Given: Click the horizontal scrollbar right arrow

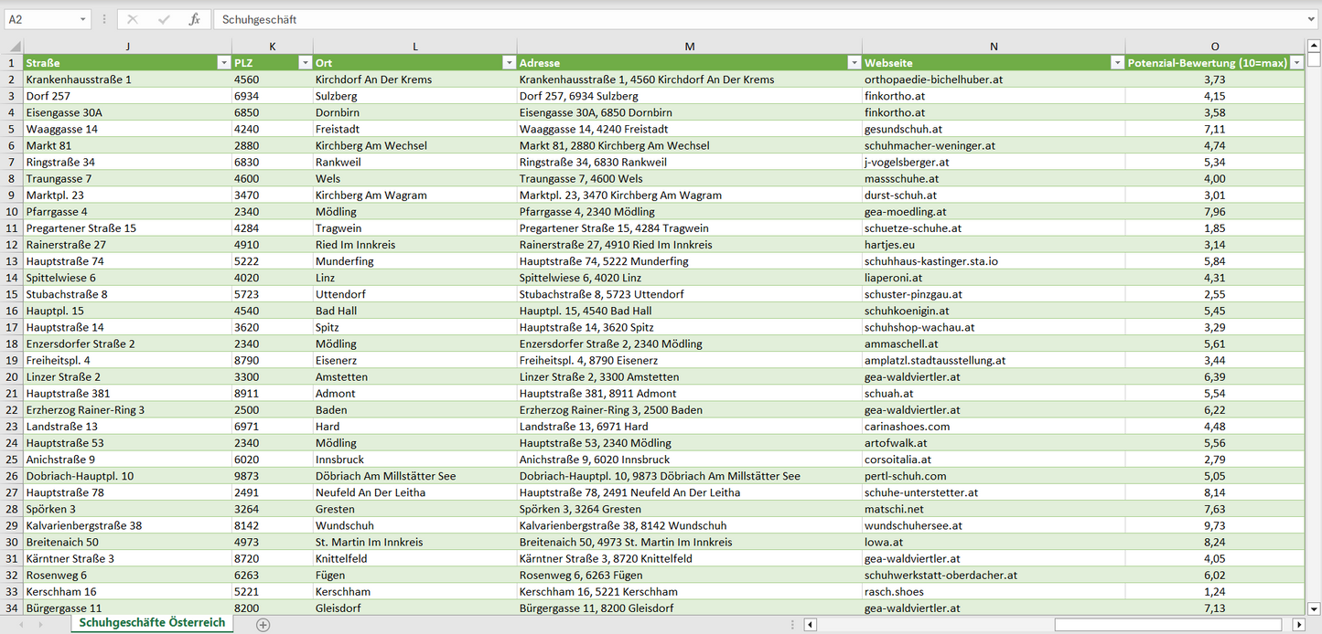Looking at the screenshot, I should click(x=1298, y=625).
